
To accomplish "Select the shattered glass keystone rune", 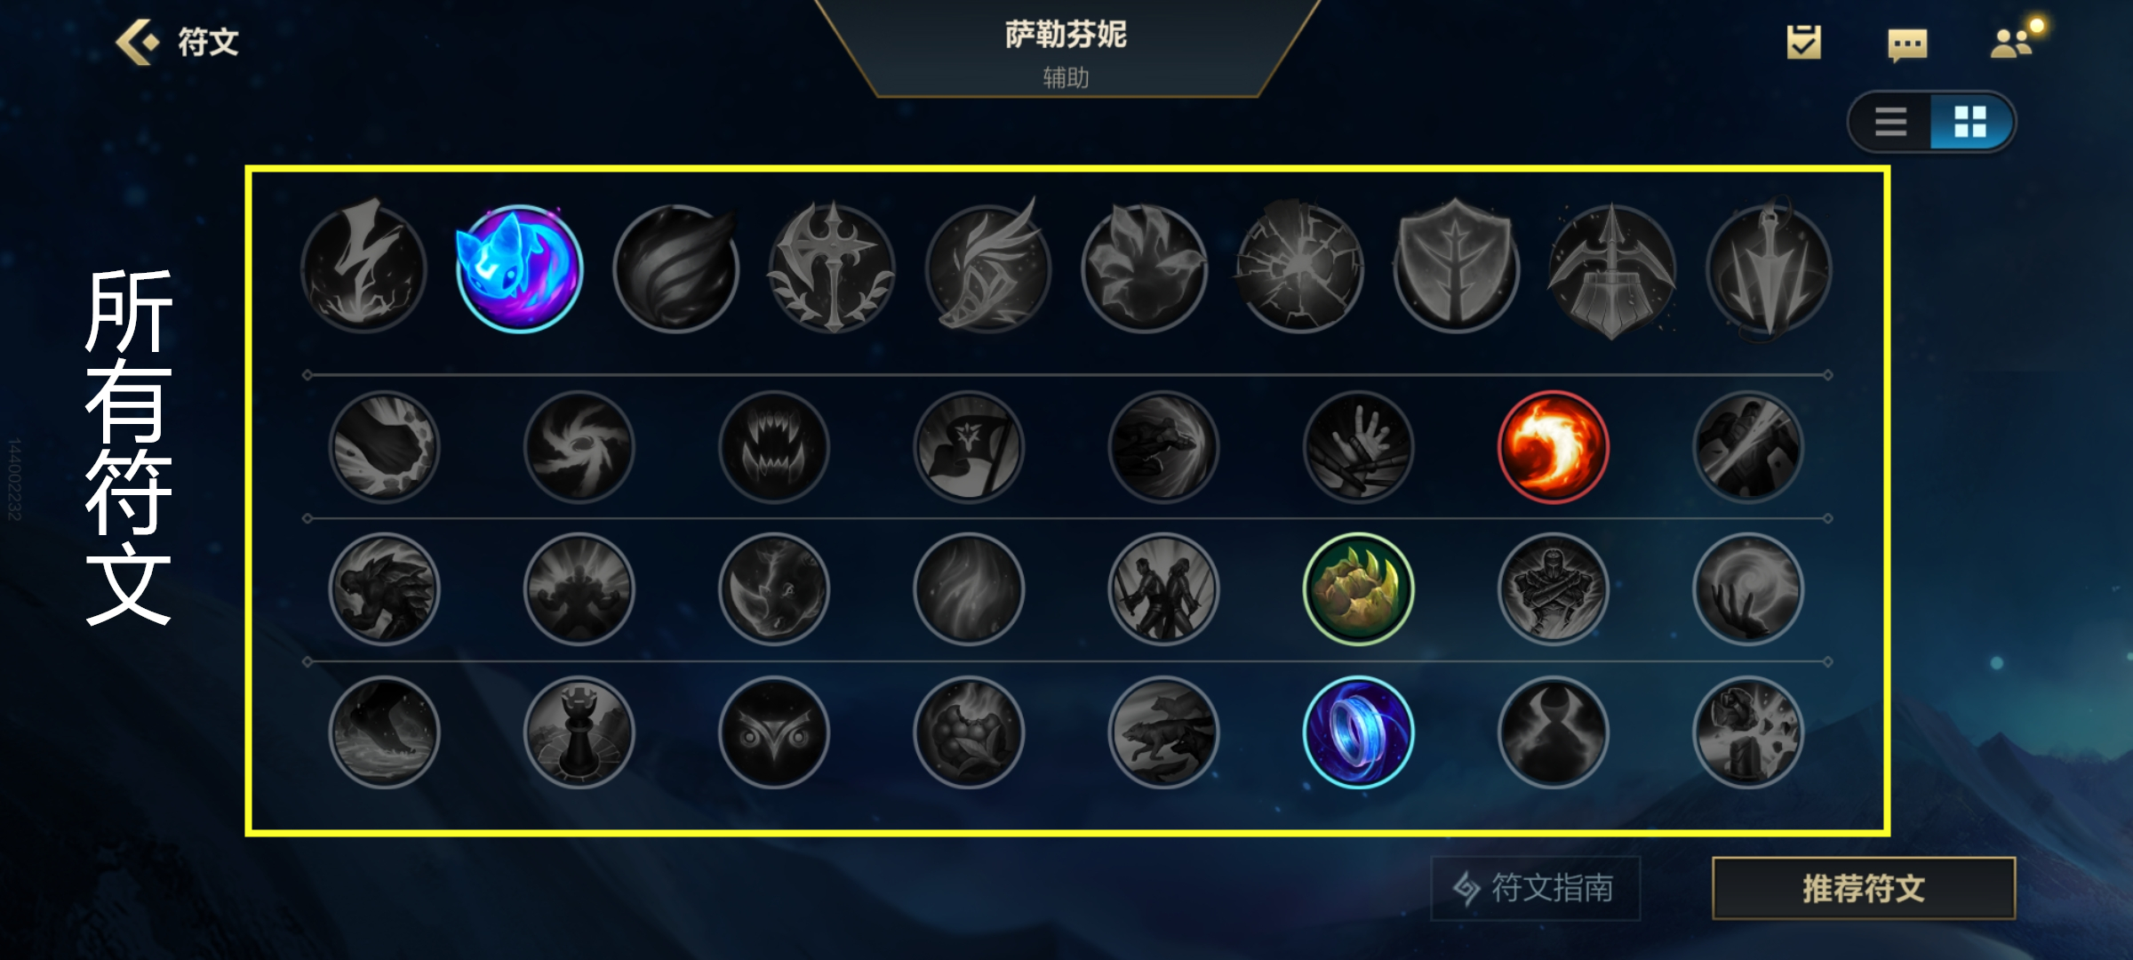I will point(1299,267).
